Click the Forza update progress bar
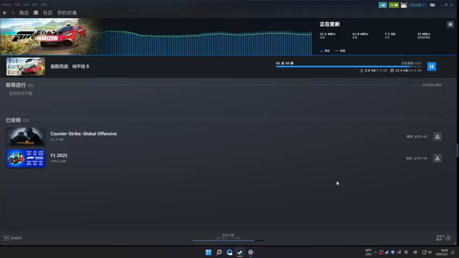The width and height of the screenshot is (459, 258). pyautogui.click(x=349, y=67)
